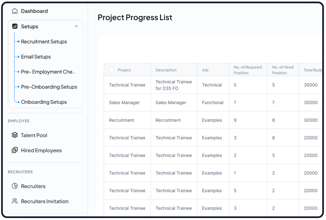The width and height of the screenshot is (326, 220).
Task: Go to Talent Pool page
Action: tap(34, 135)
